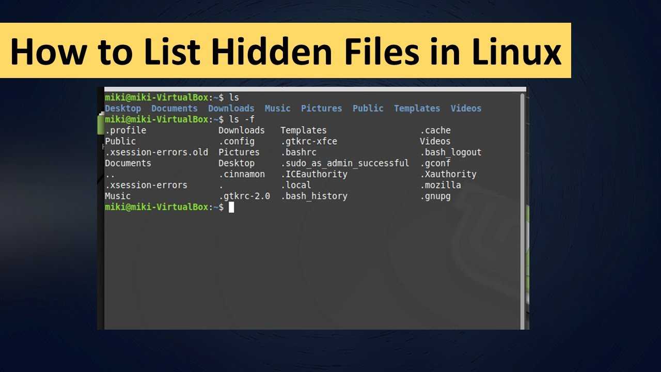Click the blue Public folder name
This screenshot has width=661, height=372.
coord(368,109)
